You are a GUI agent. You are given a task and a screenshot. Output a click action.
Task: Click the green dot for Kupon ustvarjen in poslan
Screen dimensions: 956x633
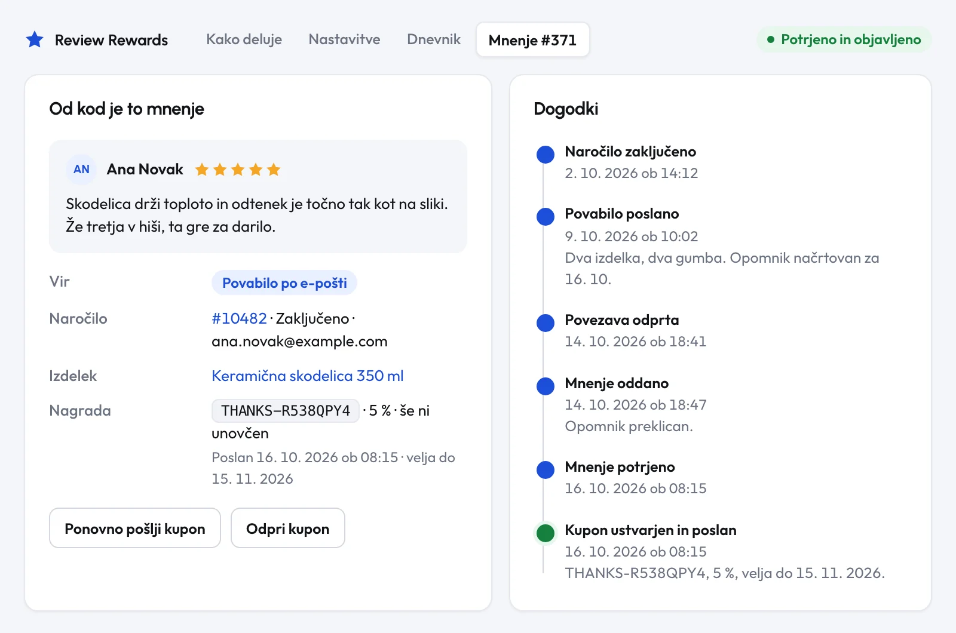click(x=546, y=533)
